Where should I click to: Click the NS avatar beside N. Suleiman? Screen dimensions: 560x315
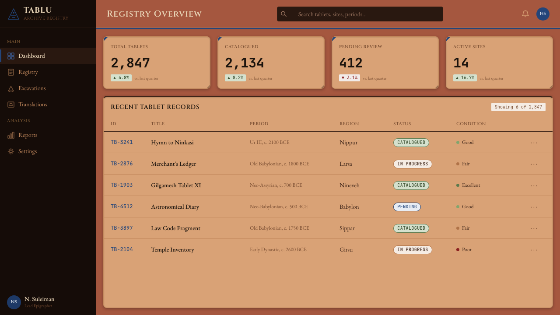click(x=14, y=302)
